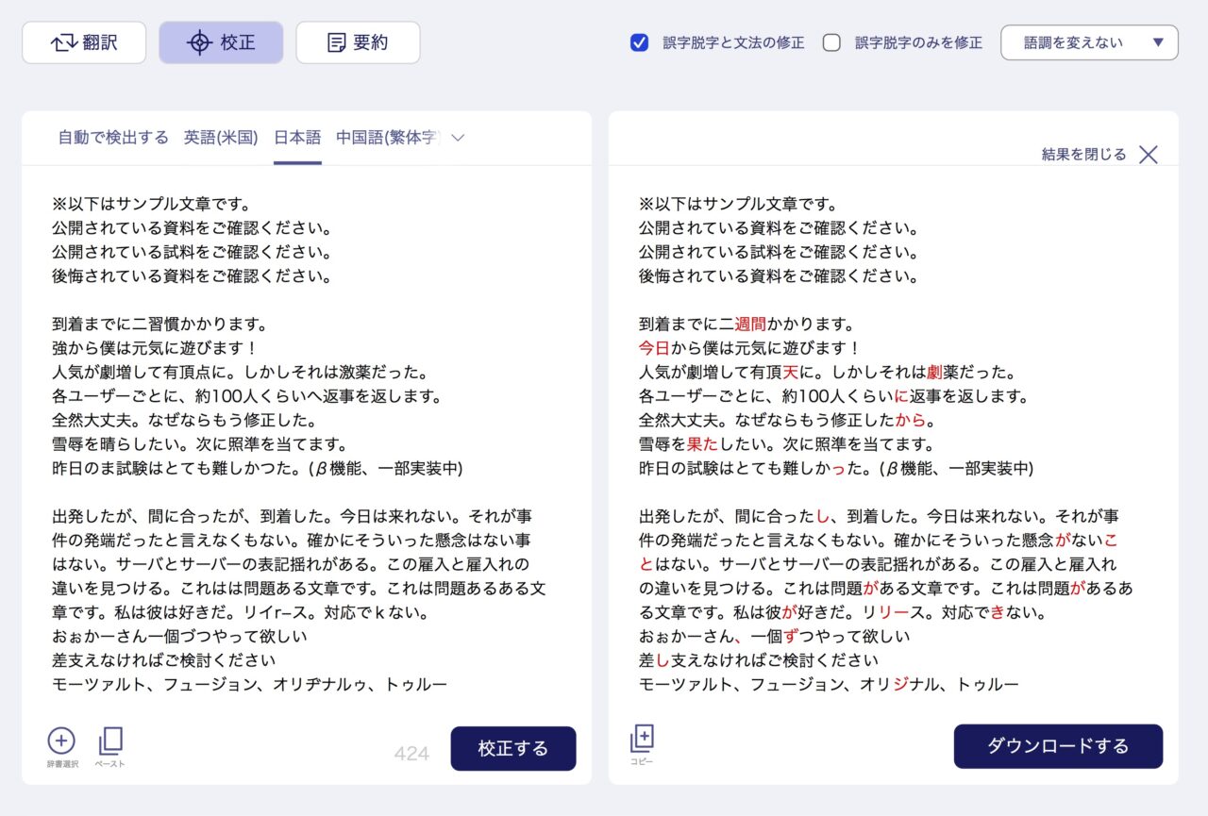1208x816 pixels.
Task: Select the 自動で検出する tab
Action: click(113, 137)
